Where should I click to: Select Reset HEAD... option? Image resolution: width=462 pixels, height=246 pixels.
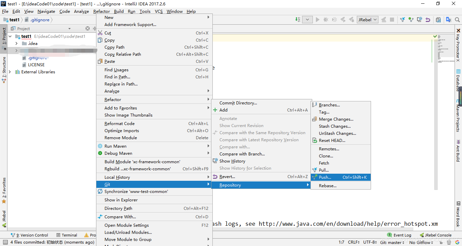pos(341,140)
